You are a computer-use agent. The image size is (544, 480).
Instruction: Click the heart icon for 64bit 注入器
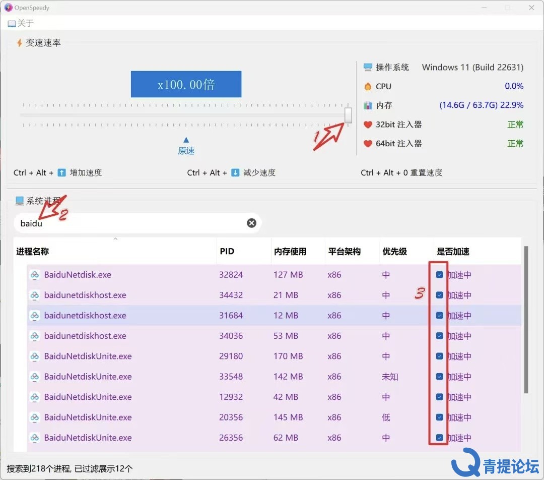pos(368,143)
